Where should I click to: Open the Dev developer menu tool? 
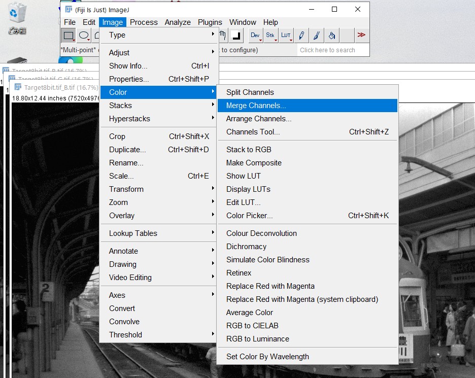coord(255,36)
